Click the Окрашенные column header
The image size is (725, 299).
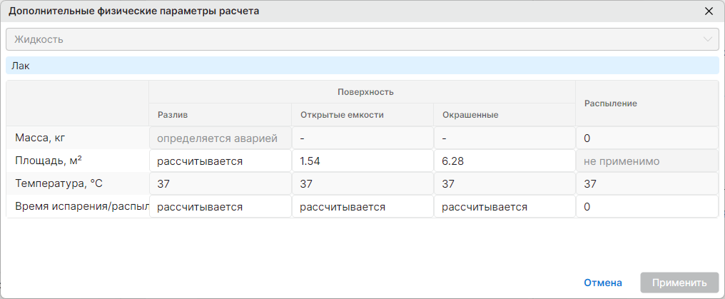(505, 115)
